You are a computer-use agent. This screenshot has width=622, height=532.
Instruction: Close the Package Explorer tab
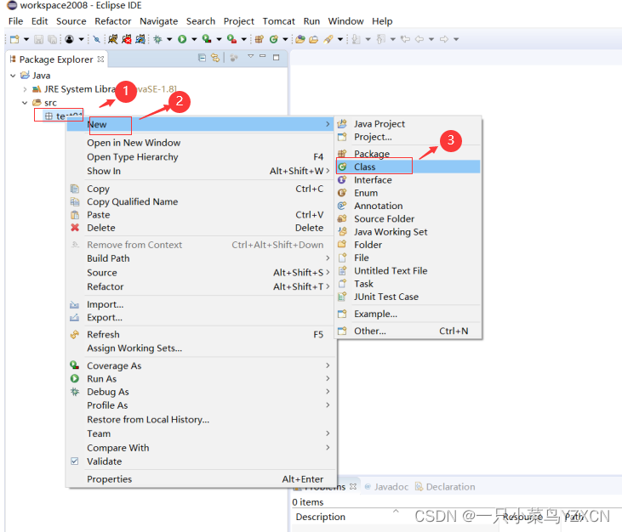[x=100, y=59]
